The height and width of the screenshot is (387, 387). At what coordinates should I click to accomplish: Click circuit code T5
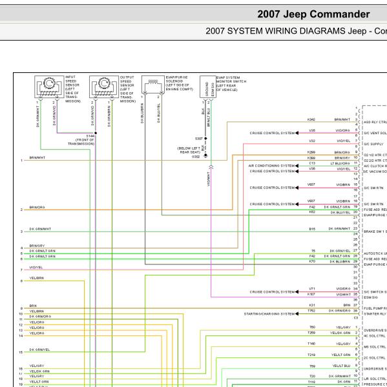(x=313, y=251)
